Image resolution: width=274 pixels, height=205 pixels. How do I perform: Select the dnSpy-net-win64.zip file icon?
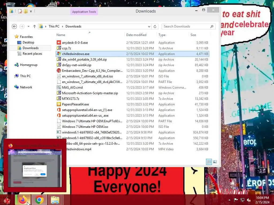tap(59, 65)
